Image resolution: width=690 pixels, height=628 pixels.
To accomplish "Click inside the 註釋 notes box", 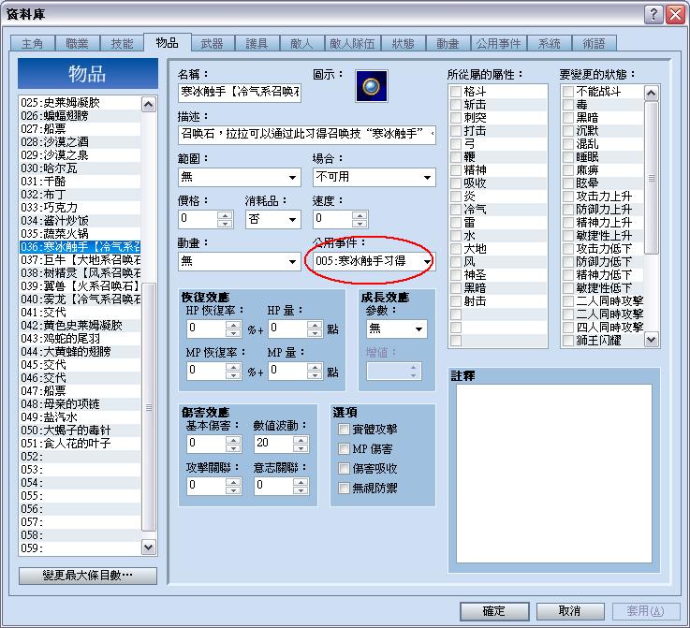I will 553,474.
